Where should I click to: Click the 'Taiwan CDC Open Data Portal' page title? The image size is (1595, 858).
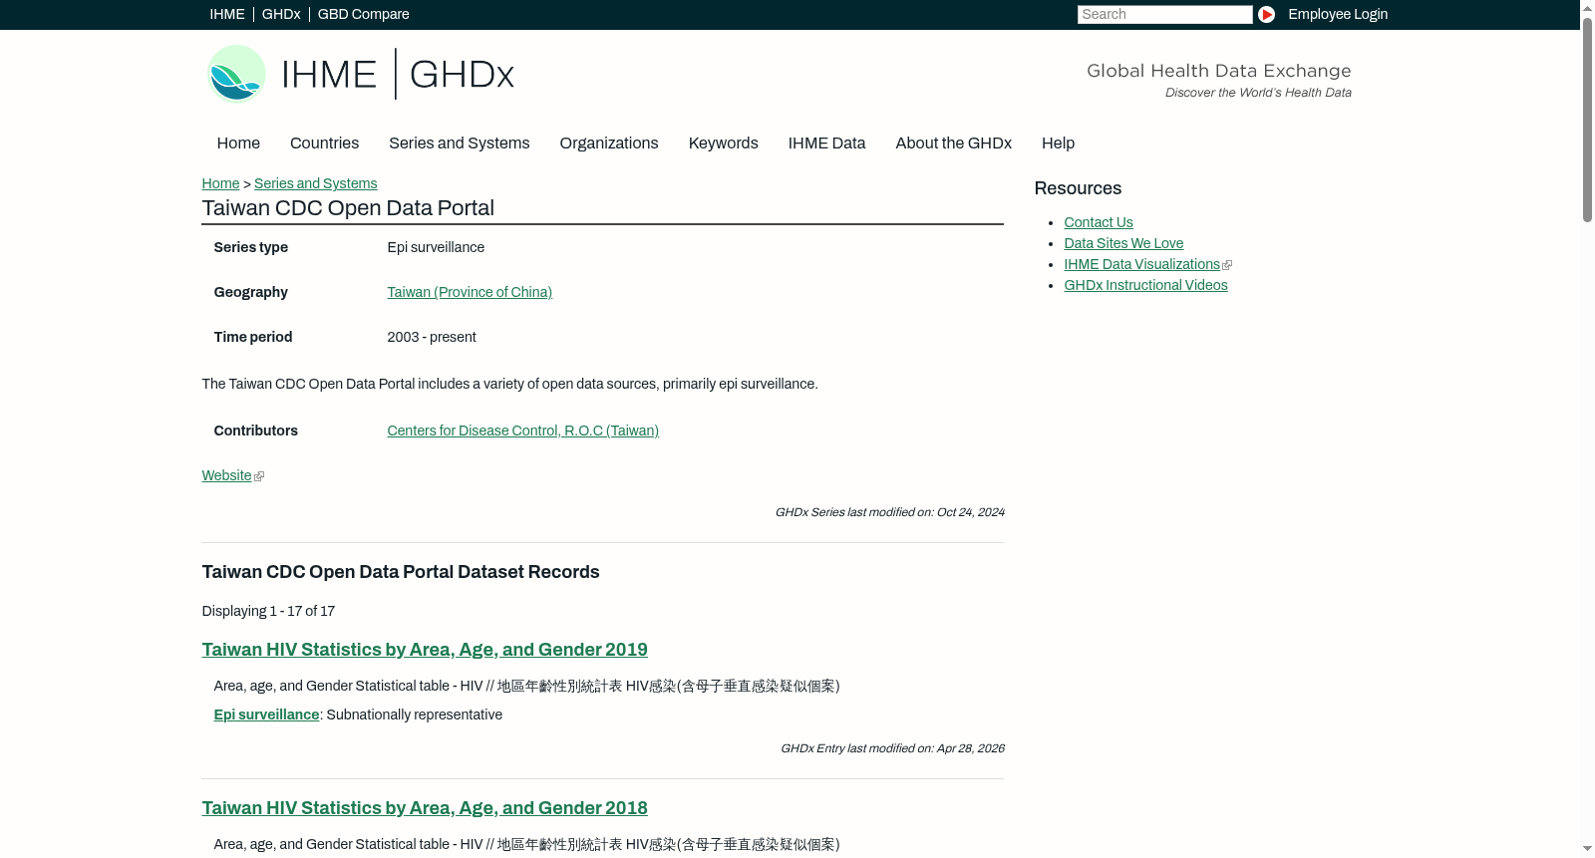click(x=348, y=207)
